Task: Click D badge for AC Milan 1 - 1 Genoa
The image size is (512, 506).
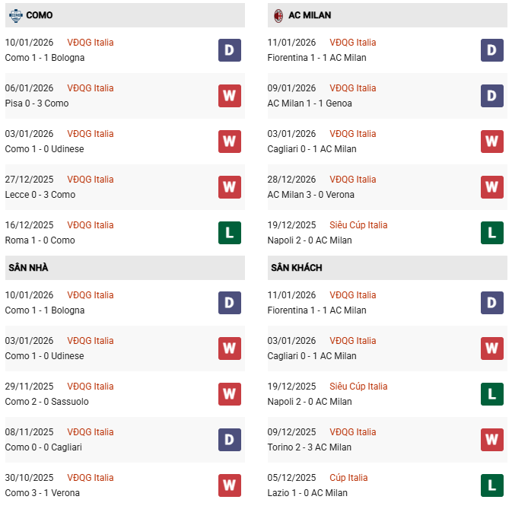Action: point(491,96)
